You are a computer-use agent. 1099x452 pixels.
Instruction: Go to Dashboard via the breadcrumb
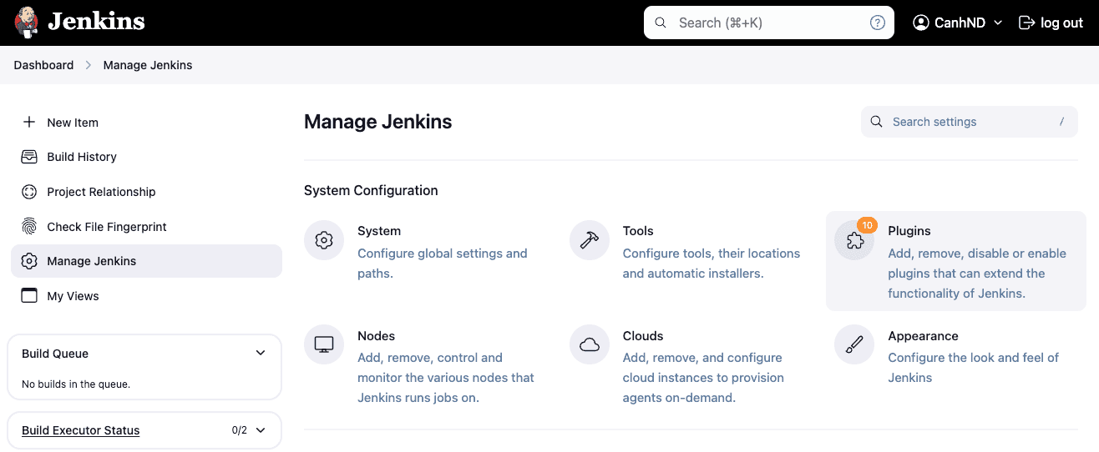pos(43,65)
